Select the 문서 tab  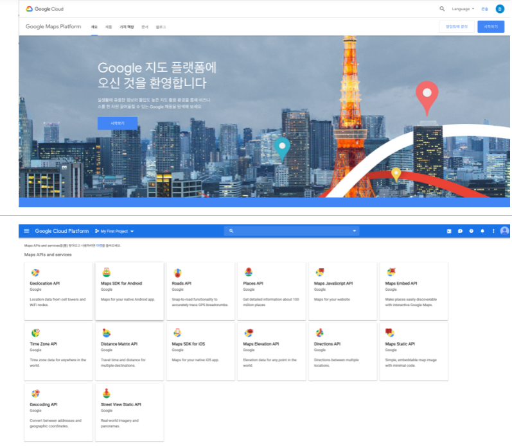coord(145,27)
